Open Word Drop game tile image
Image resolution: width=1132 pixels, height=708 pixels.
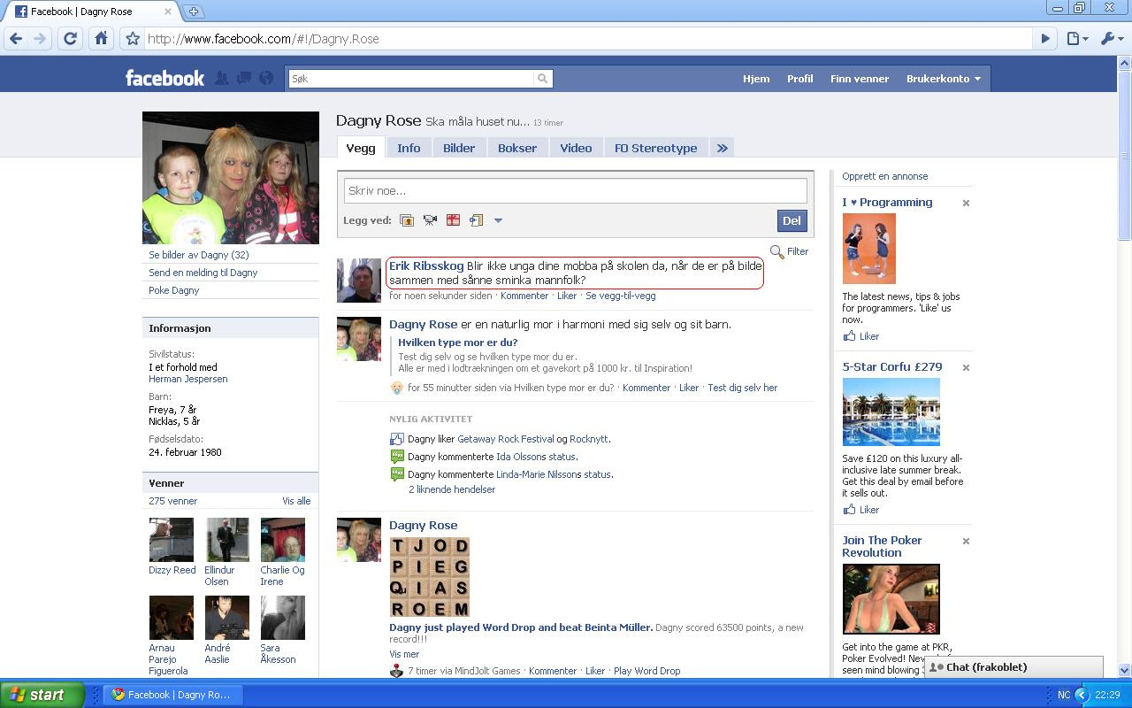click(430, 577)
